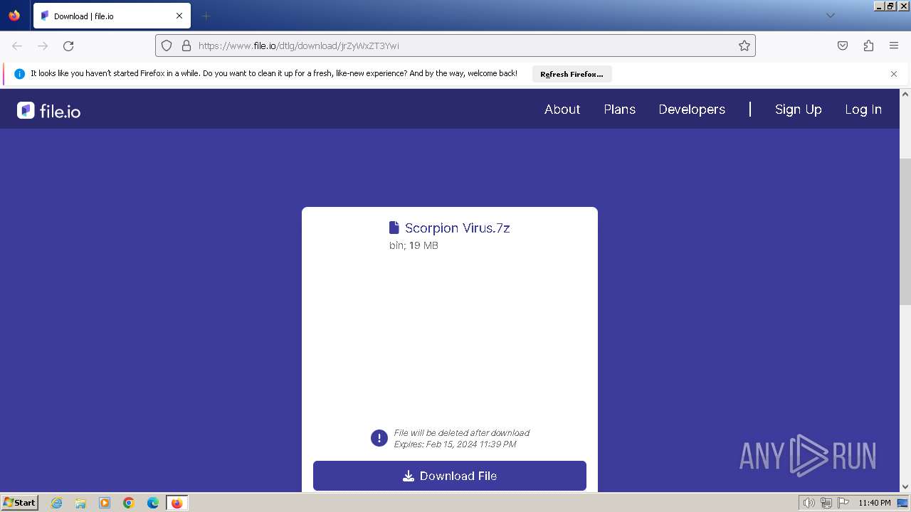Open the About page
The height and width of the screenshot is (512, 911).
(x=562, y=110)
